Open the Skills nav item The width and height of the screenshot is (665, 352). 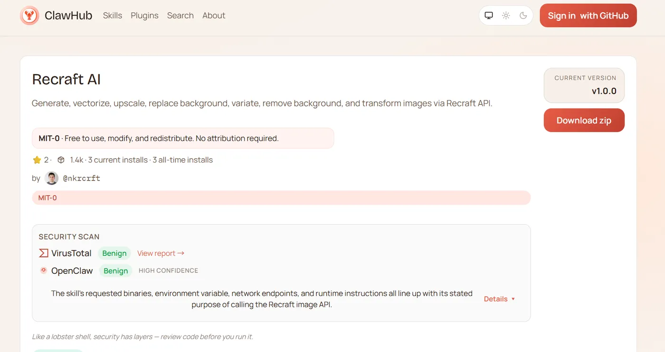(113, 16)
